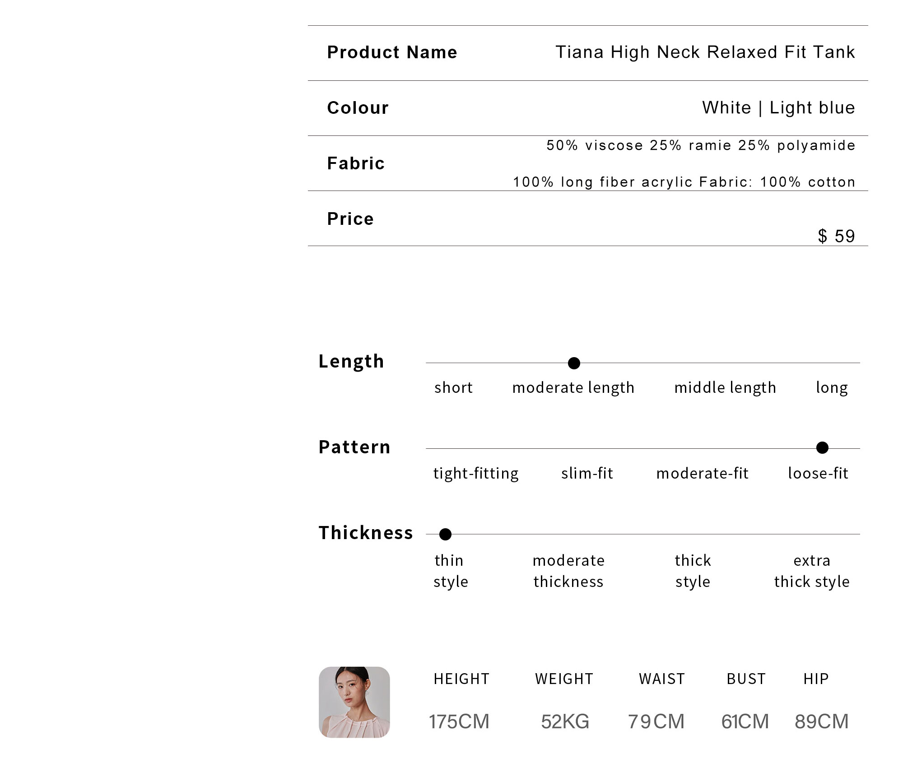Choose the 'tight-fitting' pattern option
Viewport: 903px width, 782px height.
click(x=476, y=474)
